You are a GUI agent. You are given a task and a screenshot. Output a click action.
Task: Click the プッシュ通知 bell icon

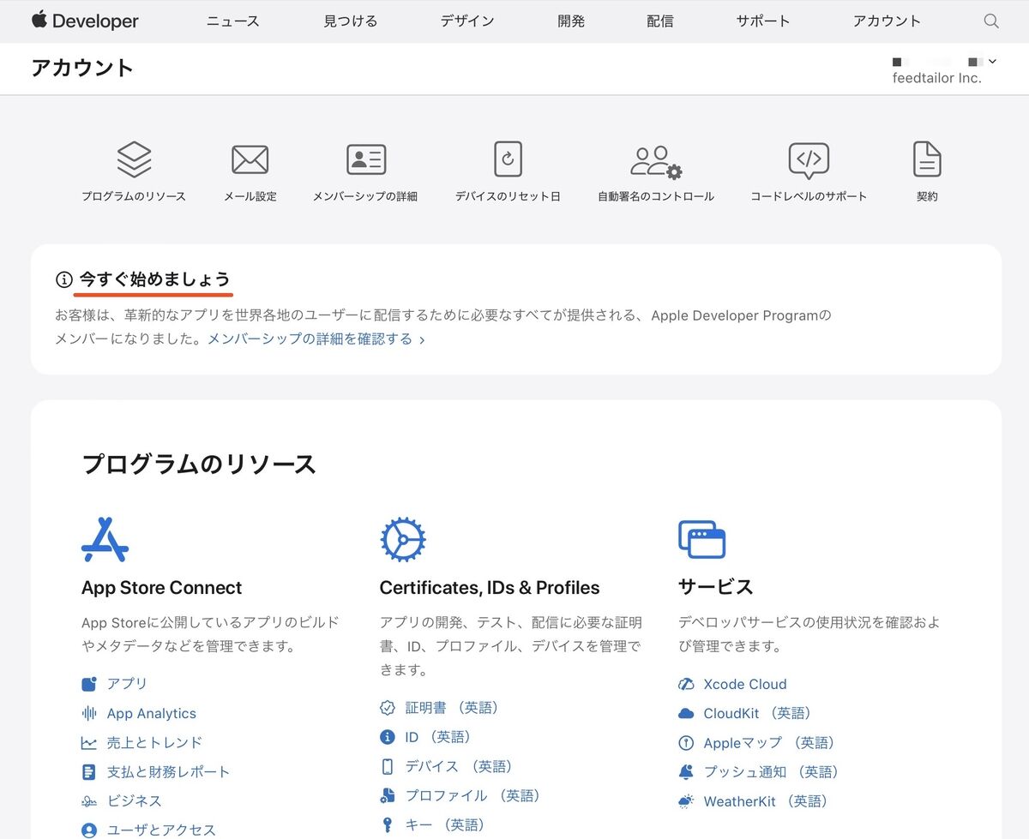tap(686, 772)
